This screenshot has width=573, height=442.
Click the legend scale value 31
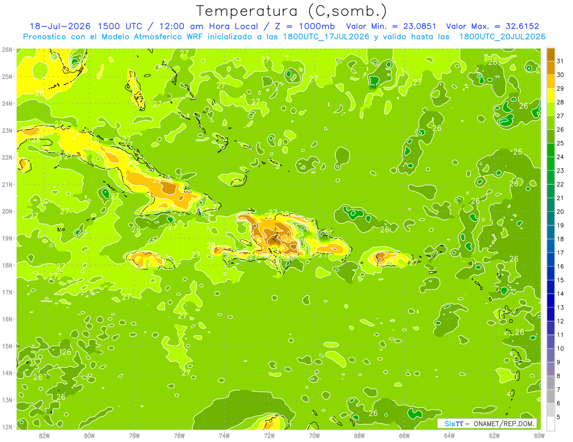(x=561, y=61)
